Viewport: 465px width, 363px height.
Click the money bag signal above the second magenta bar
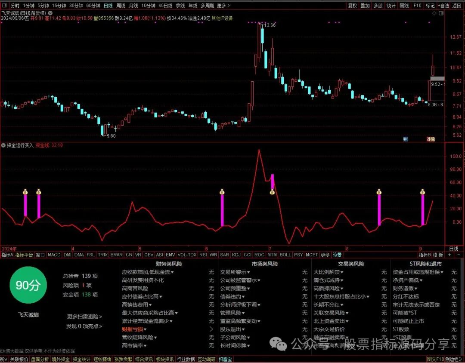(x=39, y=192)
